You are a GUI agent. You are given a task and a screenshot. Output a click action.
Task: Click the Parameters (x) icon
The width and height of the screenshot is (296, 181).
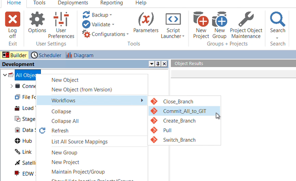tap(146, 19)
